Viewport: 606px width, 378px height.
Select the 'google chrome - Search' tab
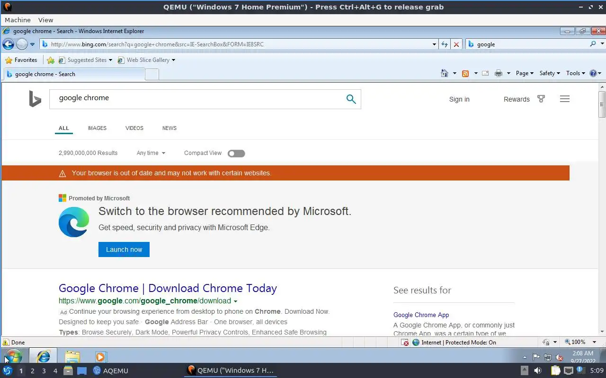tap(74, 74)
